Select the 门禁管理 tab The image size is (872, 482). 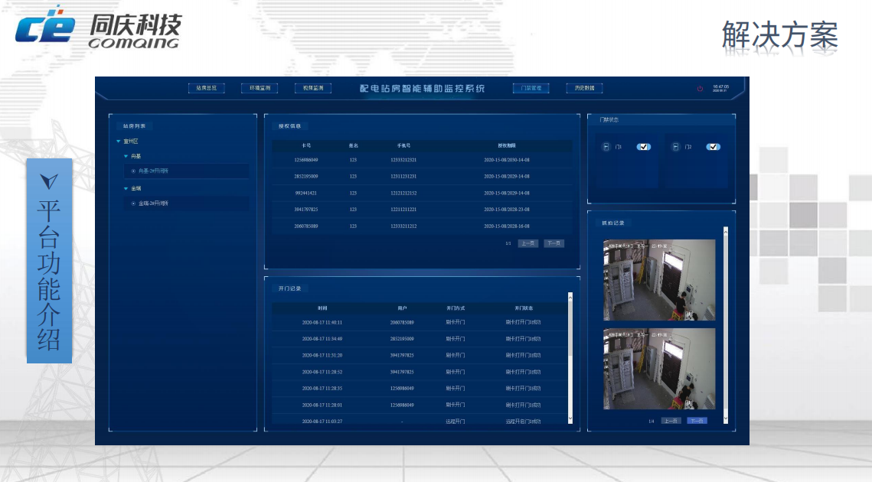coord(531,88)
